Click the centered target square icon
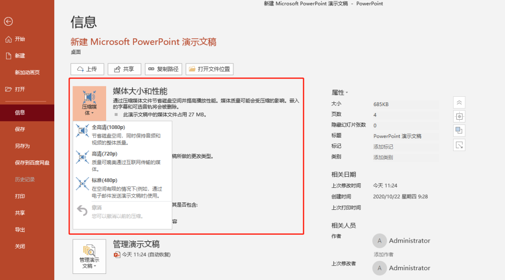Viewport: 505px width, 280px height. tap(459, 116)
